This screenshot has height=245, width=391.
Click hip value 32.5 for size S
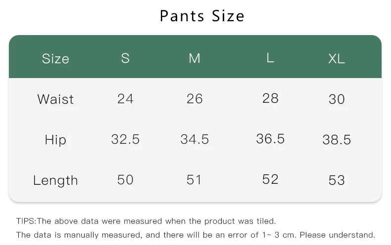coord(125,139)
